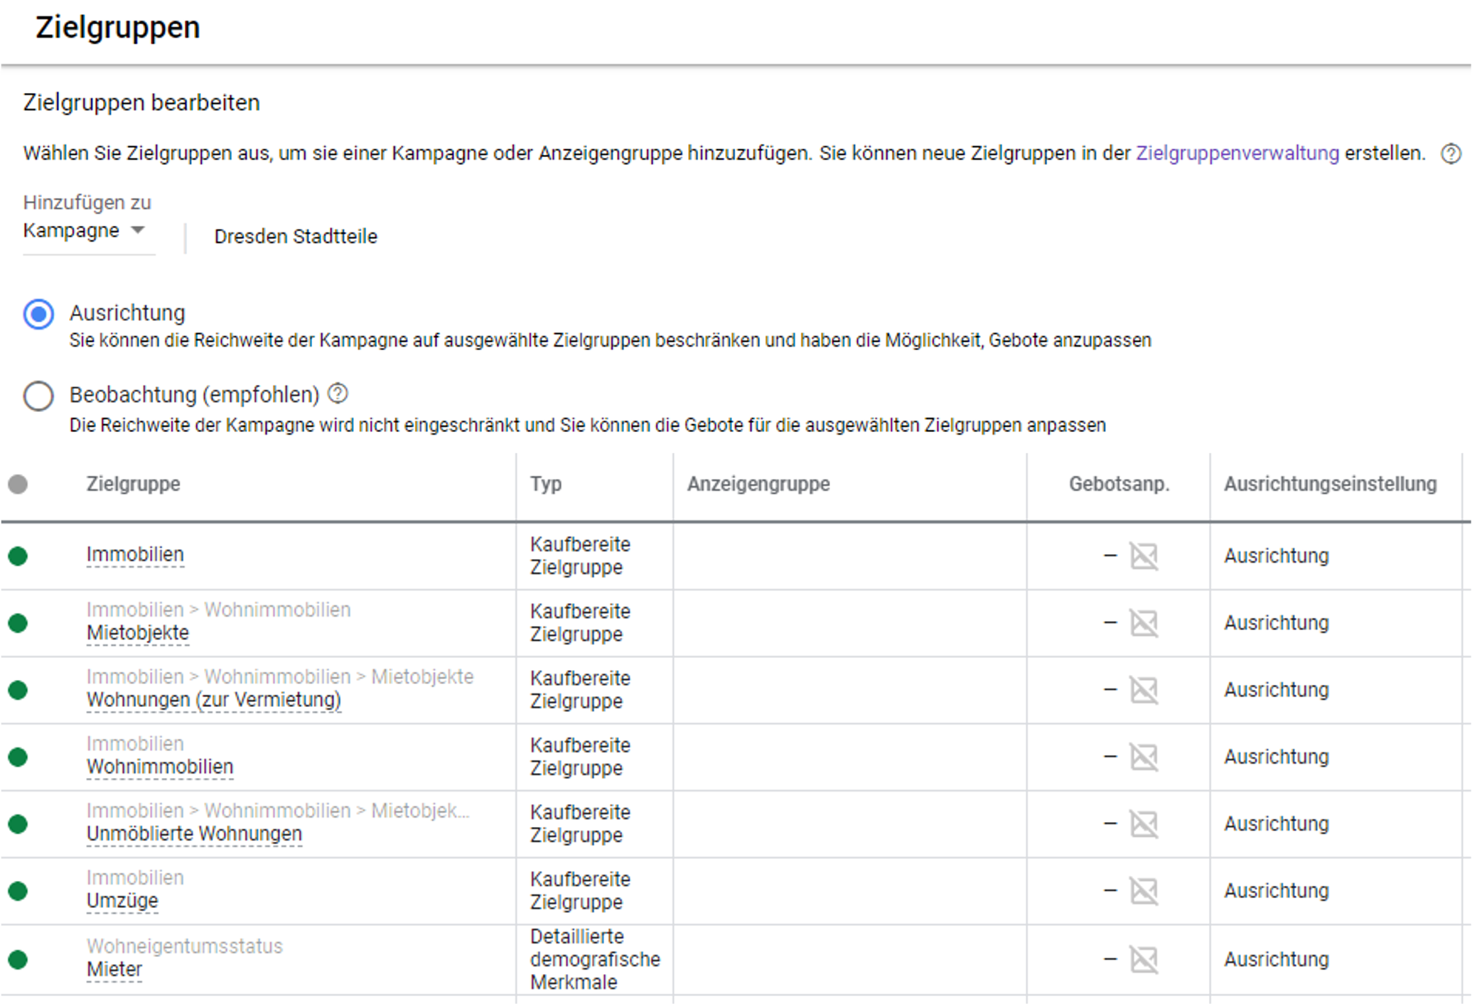The height and width of the screenshot is (1006, 1472).
Task: Click Ausrichtung setting in Umzüge row
Action: point(1276,891)
